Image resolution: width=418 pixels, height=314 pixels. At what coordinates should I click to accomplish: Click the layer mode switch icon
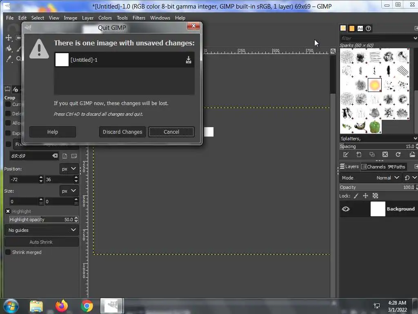click(x=407, y=178)
